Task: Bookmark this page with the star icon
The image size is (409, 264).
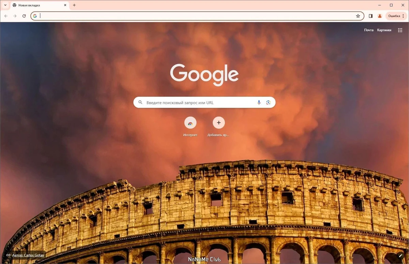Action: point(358,16)
